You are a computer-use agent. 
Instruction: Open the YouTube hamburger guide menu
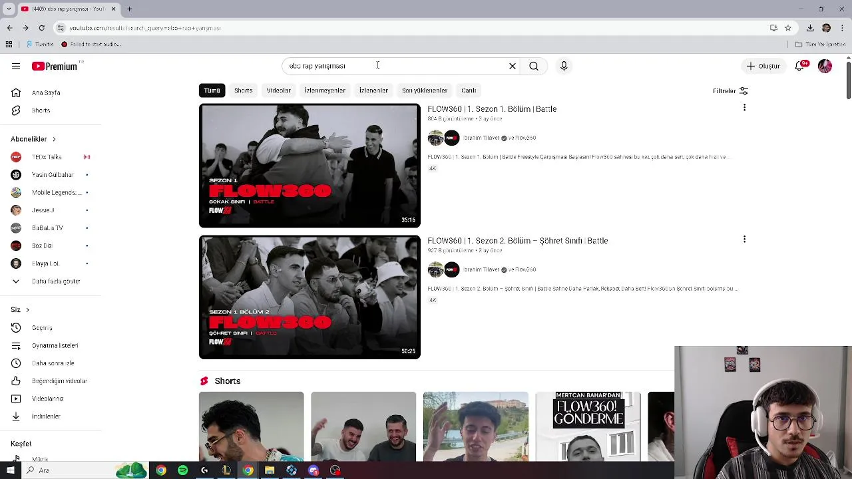pyautogui.click(x=16, y=66)
